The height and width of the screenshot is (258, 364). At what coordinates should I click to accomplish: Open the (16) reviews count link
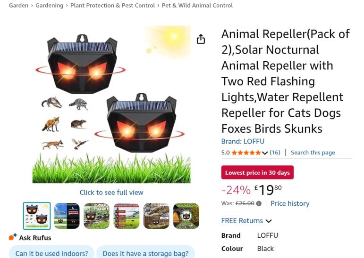coord(275,153)
